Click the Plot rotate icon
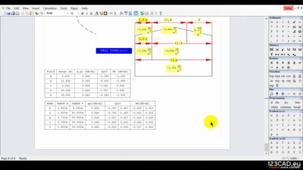 tap(271, 94)
